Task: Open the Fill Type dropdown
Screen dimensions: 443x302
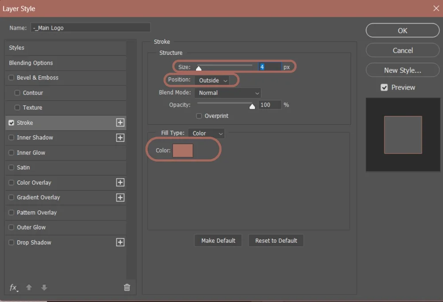Action: [x=206, y=133]
